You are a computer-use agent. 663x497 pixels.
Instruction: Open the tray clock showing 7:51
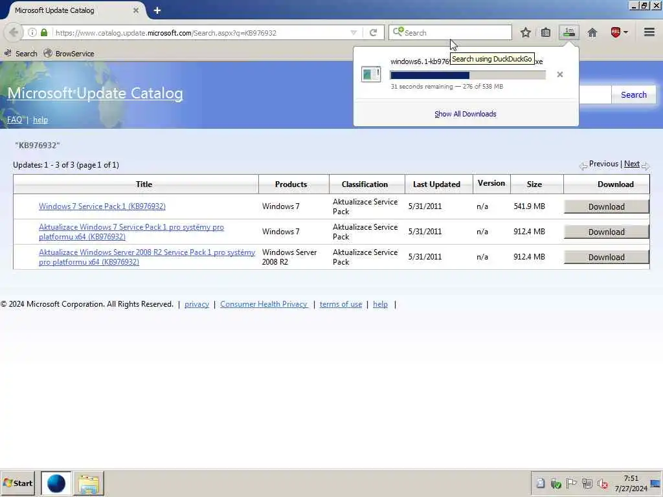click(x=631, y=483)
